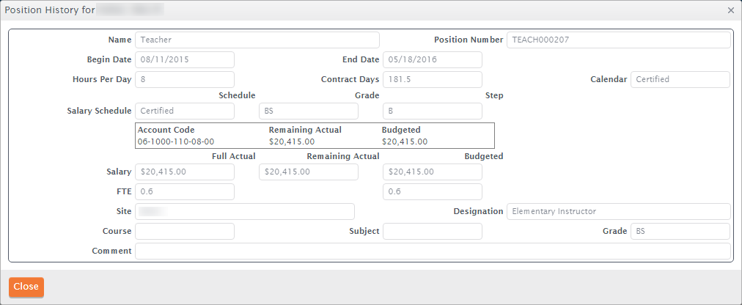The width and height of the screenshot is (742, 305).
Task: Click the Salary Schedule Grade field BS
Action: (x=308, y=111)
